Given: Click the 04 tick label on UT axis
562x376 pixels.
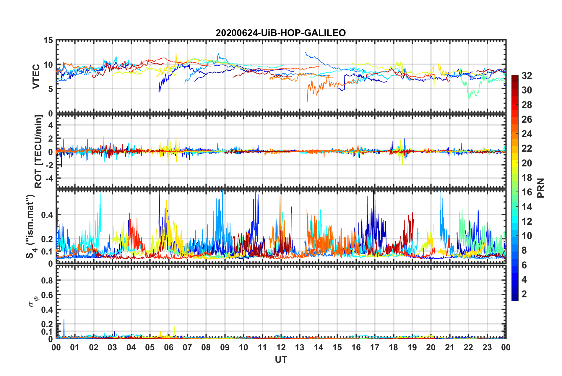Looking at the screenshot, I should click(x=131, y=347).
